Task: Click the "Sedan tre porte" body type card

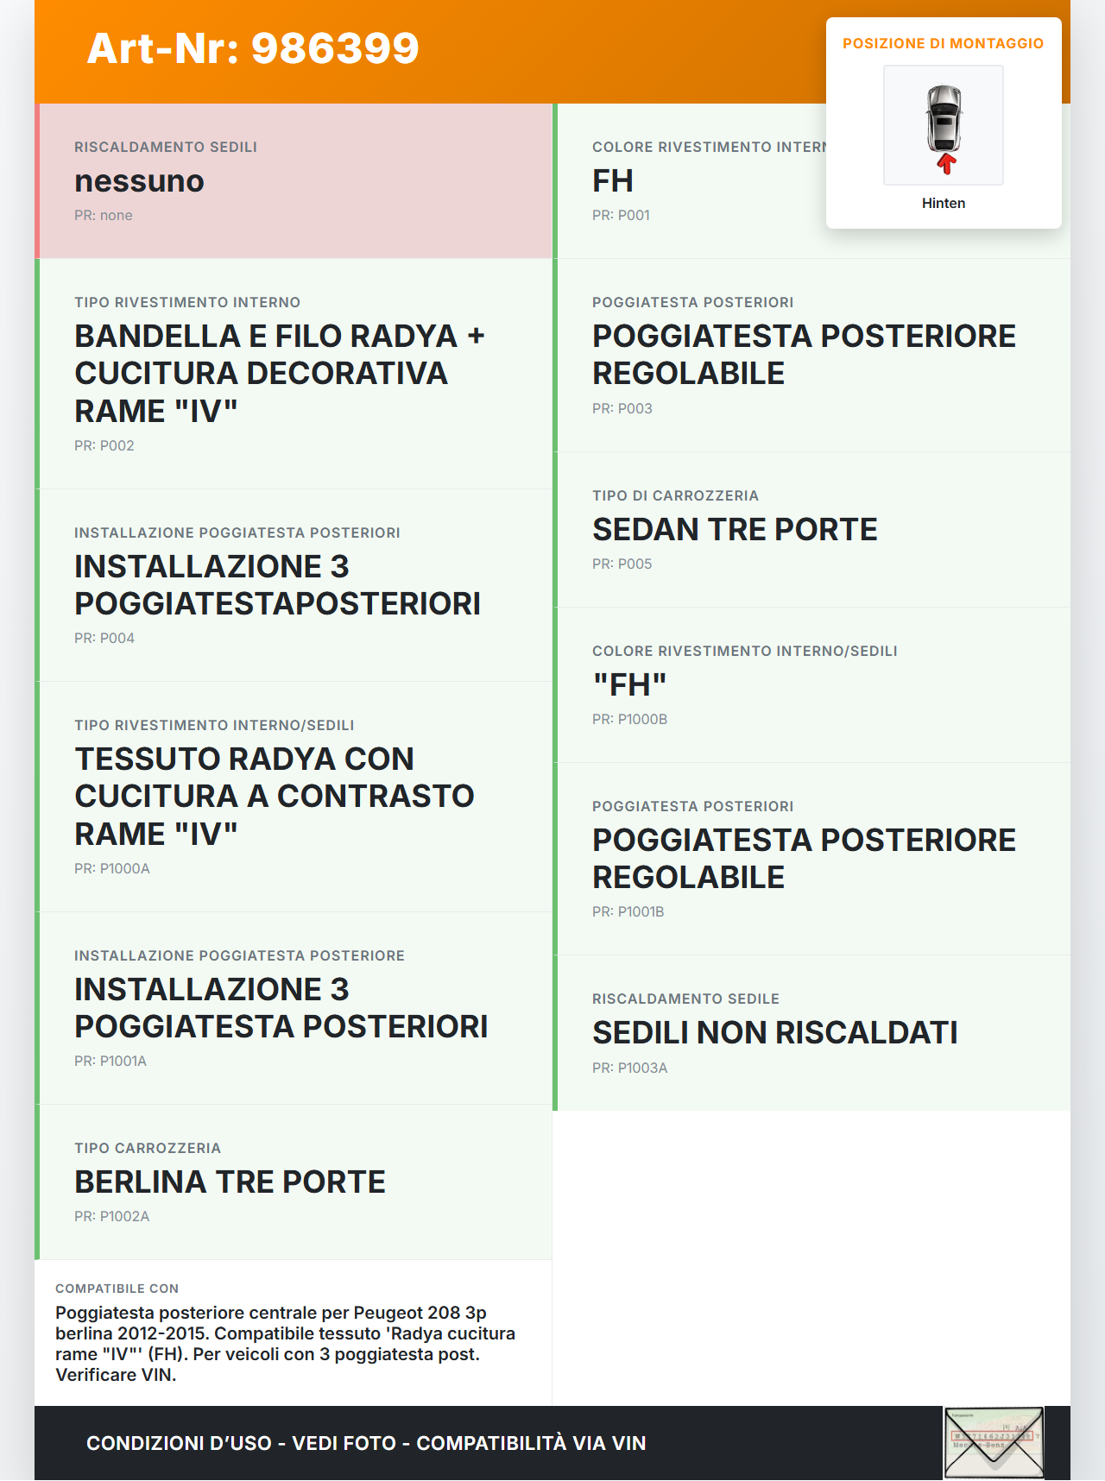Action: pyautogui.click(x=811, y=529)
